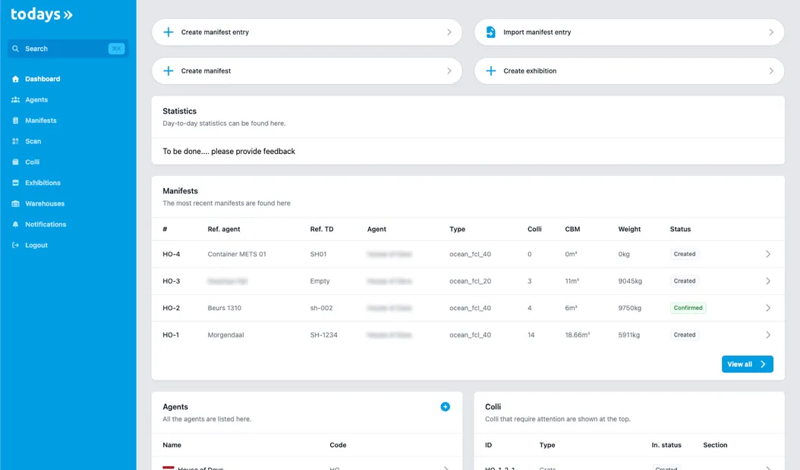
Task: Click the chevron inside View all button
Action: [x=764, y=364]
